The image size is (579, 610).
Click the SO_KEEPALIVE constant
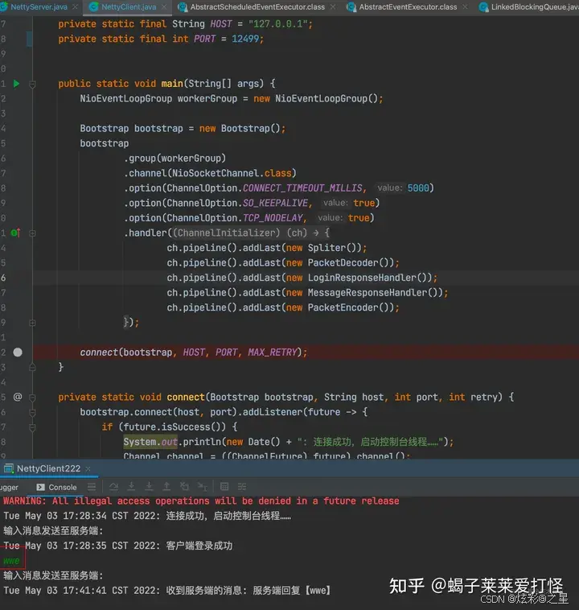pos(275,203)
